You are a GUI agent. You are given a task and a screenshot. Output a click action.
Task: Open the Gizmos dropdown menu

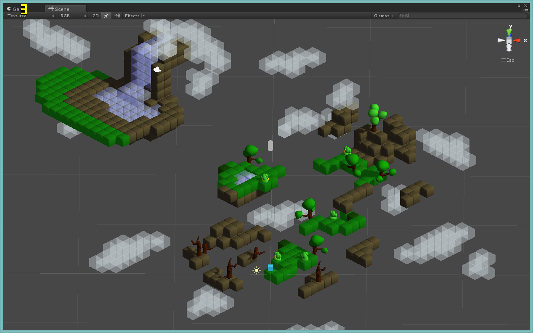(384, 16)
